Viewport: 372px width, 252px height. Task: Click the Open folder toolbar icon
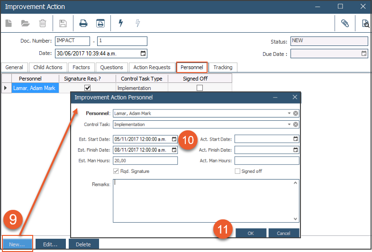(25, 23)
